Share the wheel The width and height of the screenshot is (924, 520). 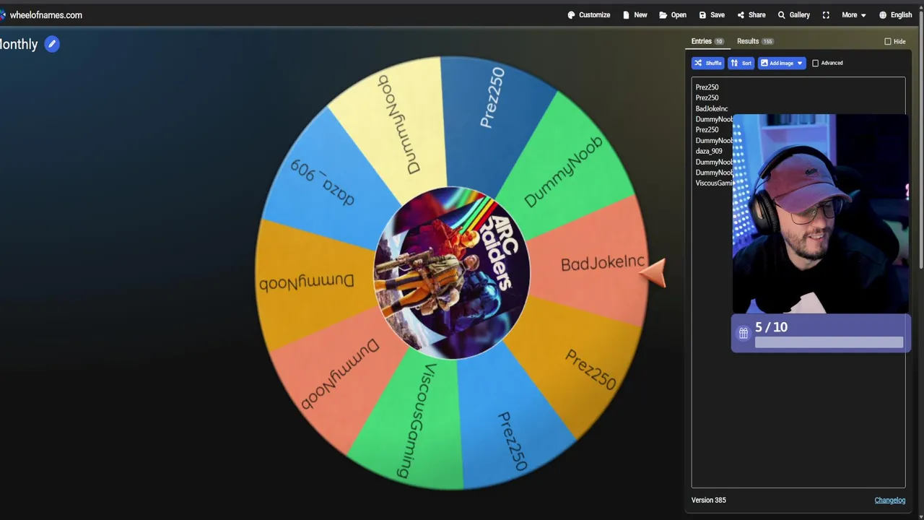point(751,14)
